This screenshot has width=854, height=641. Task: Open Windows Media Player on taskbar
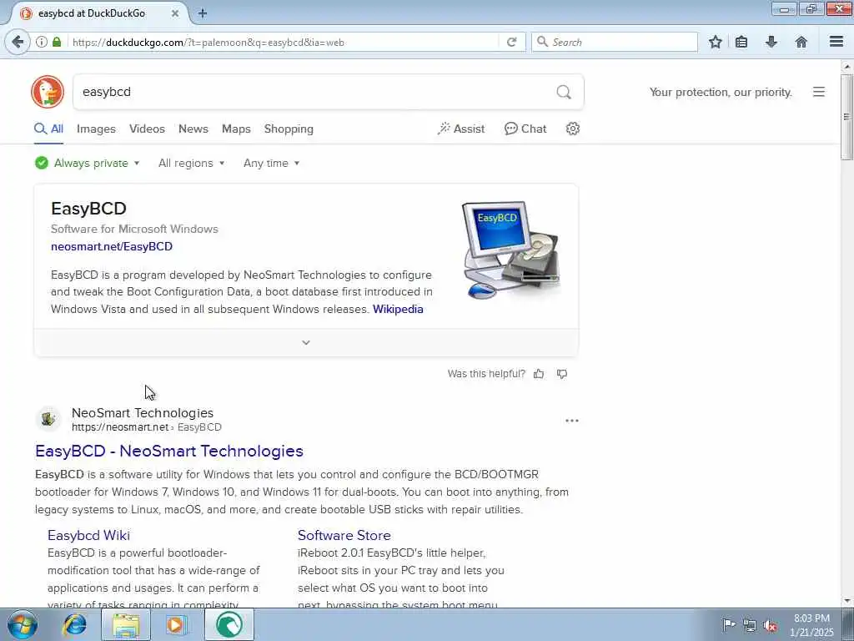[176, 624]
